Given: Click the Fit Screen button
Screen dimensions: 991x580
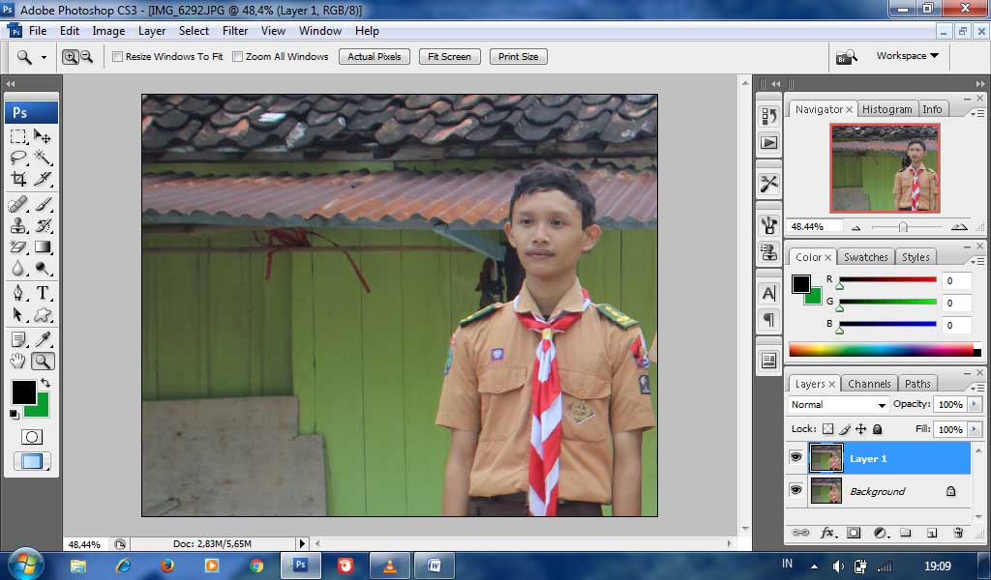Looking at the screenshot, I should click(x=449, y=56).
